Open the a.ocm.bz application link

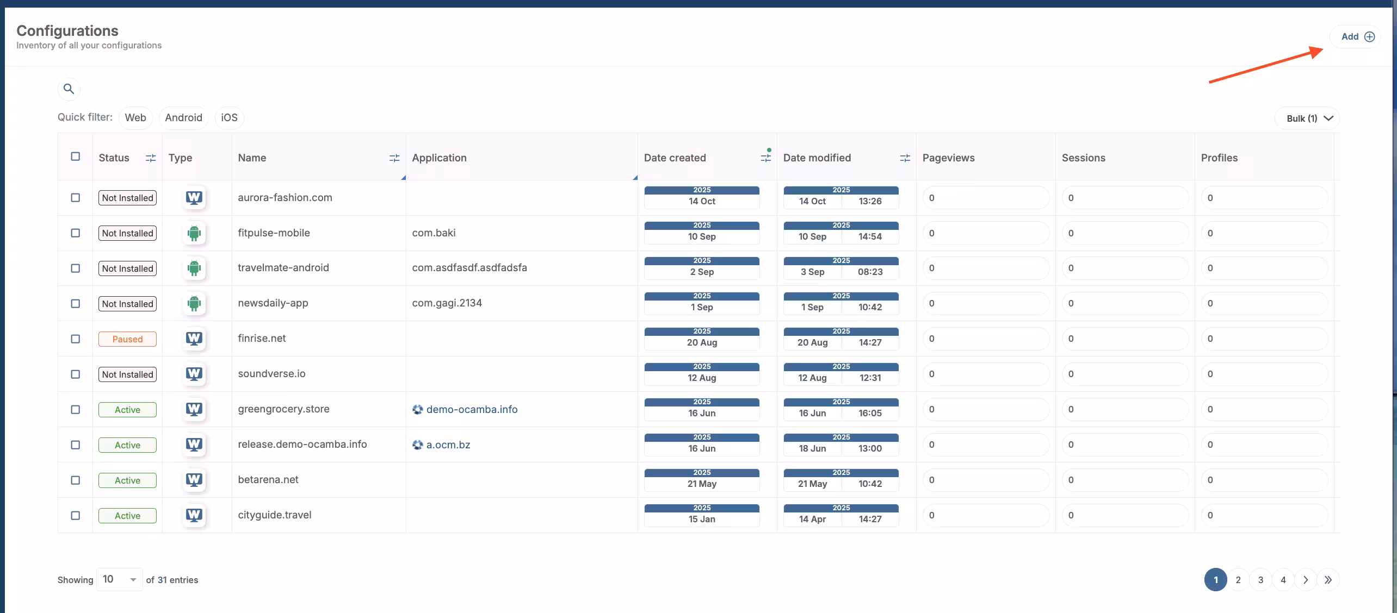pyautogui.click(x=448, y=445)
